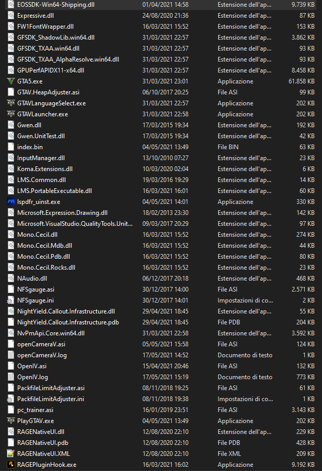The height and width of the screenshot is (471, 322).
Task: Click the Gwen.dll file icon
Action: [11, 125]
